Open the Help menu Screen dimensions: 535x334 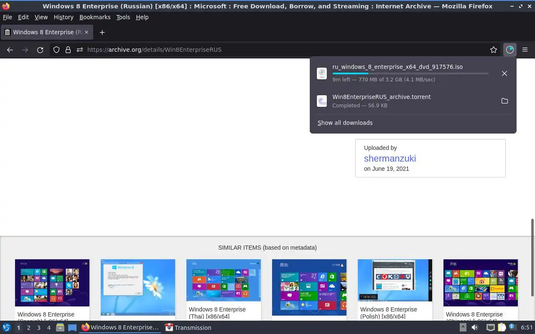pyautogui.click(x=142, y=17)
